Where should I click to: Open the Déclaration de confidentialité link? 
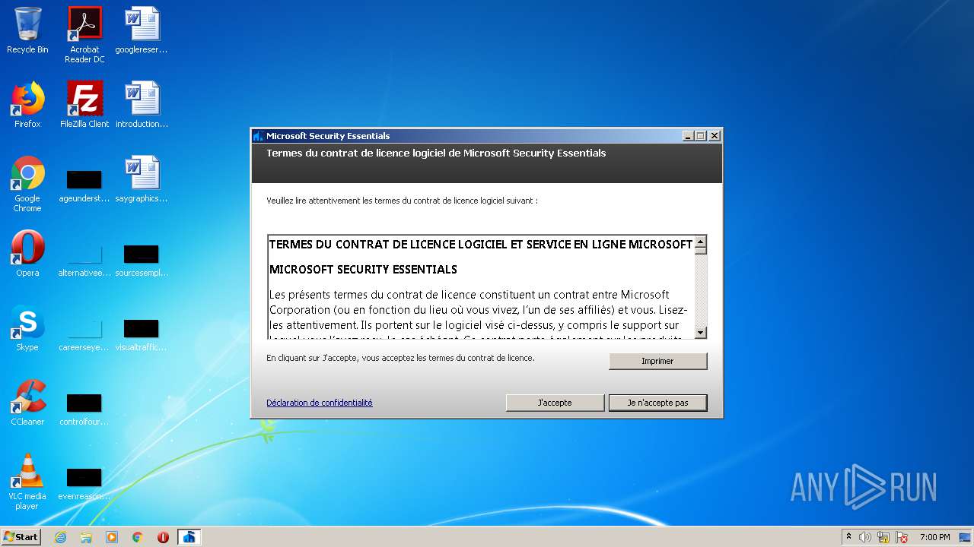[x=320, y=403]
